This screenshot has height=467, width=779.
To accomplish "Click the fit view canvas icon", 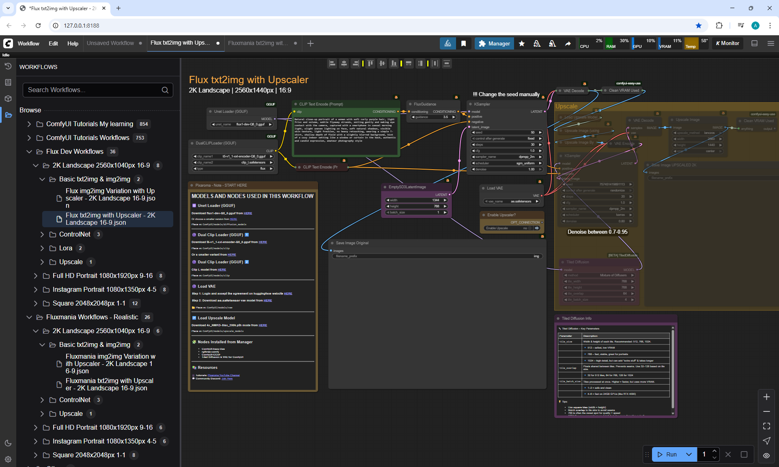I will [766, 426].
